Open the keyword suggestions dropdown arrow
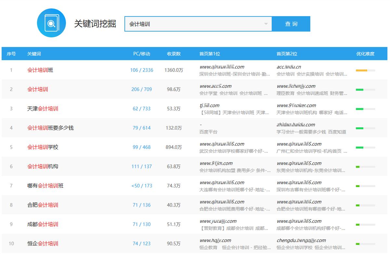The image size is (390, 254). tap(266, 24)
